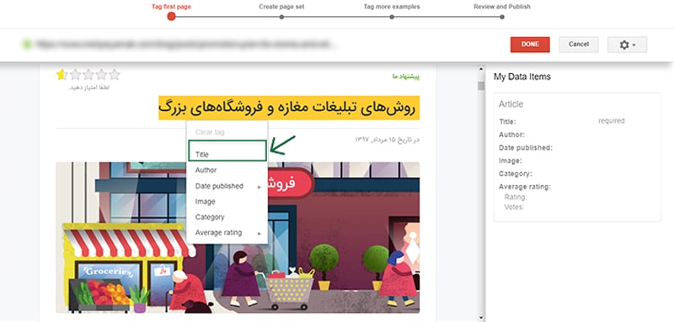Click the scrollbar up arrow
Viewport: 674px width, 322px height.
[x=481, y=69]
